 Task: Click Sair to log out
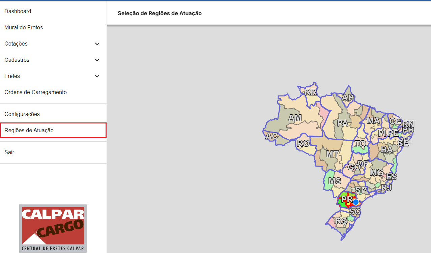coord(9,152)
